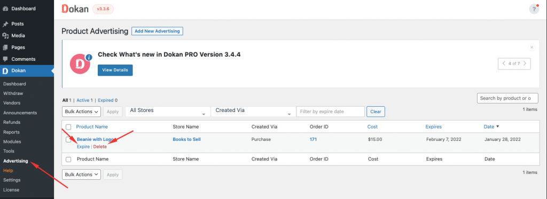Sort table by Cost column header
547x199 pixels.
pyautogui.click(x=372, y=127)
